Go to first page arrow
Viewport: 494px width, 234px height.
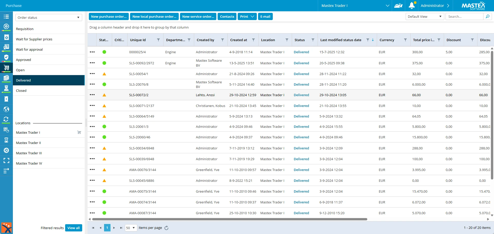(93, 228)
